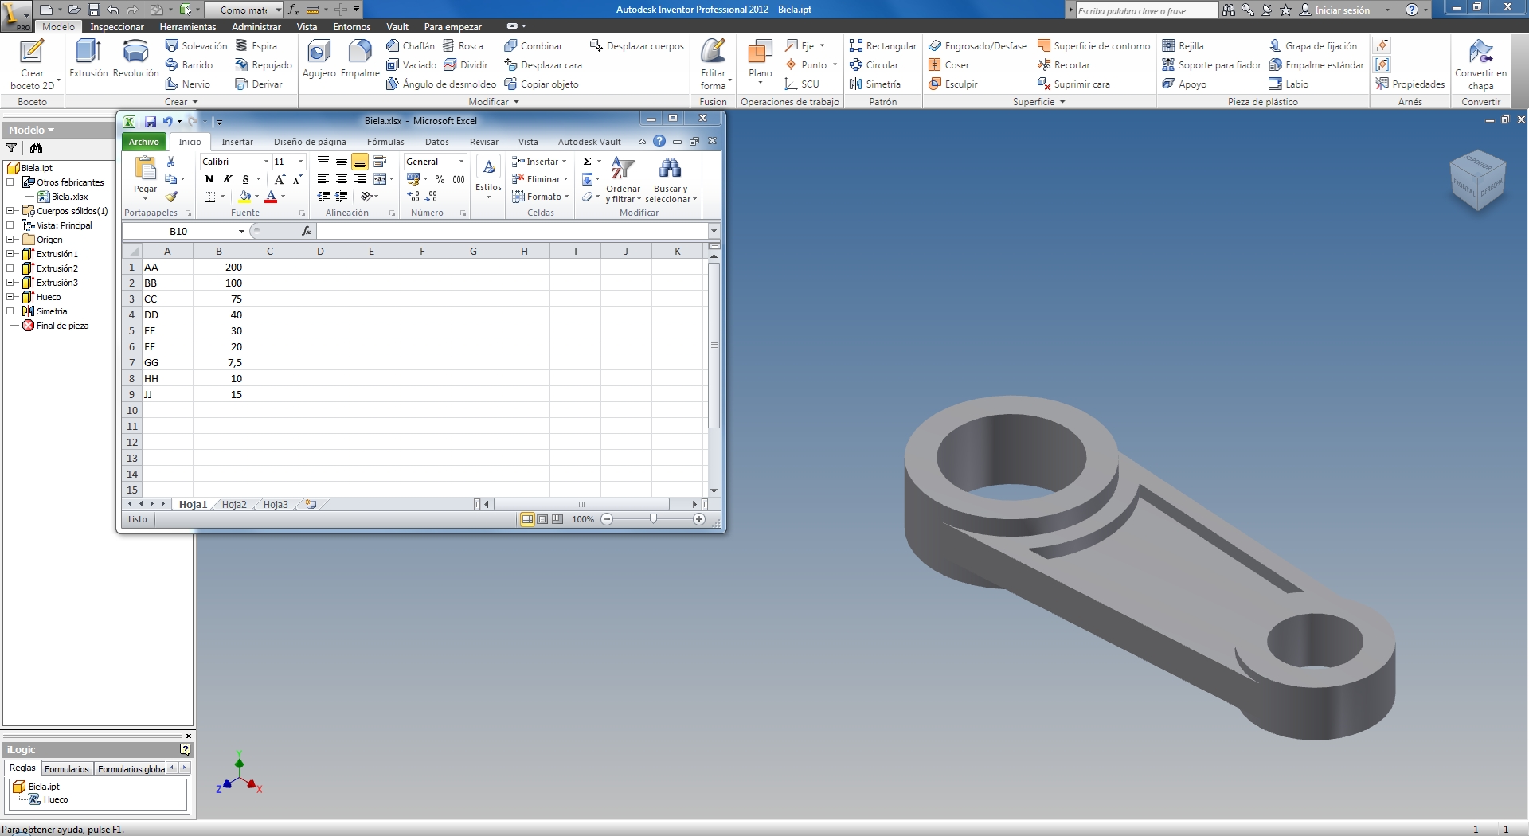This screenshot has width=1529, height=836.
Task: Toggle bold (N) in Excel
Action: click(209, 179)
